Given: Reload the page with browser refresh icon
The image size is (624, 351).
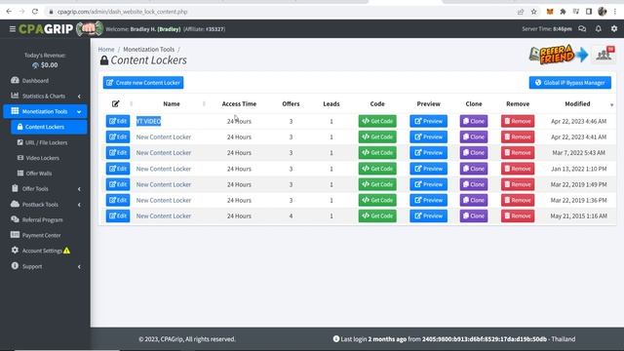Looking at the screenshot, I should 35,12.
